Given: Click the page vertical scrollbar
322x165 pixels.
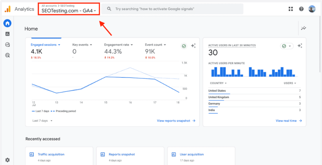Looking at the screenshot, I should (320, 44).
